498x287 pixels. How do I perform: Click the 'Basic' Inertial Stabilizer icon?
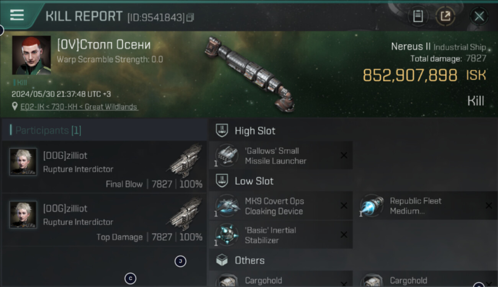click(226, 235)
